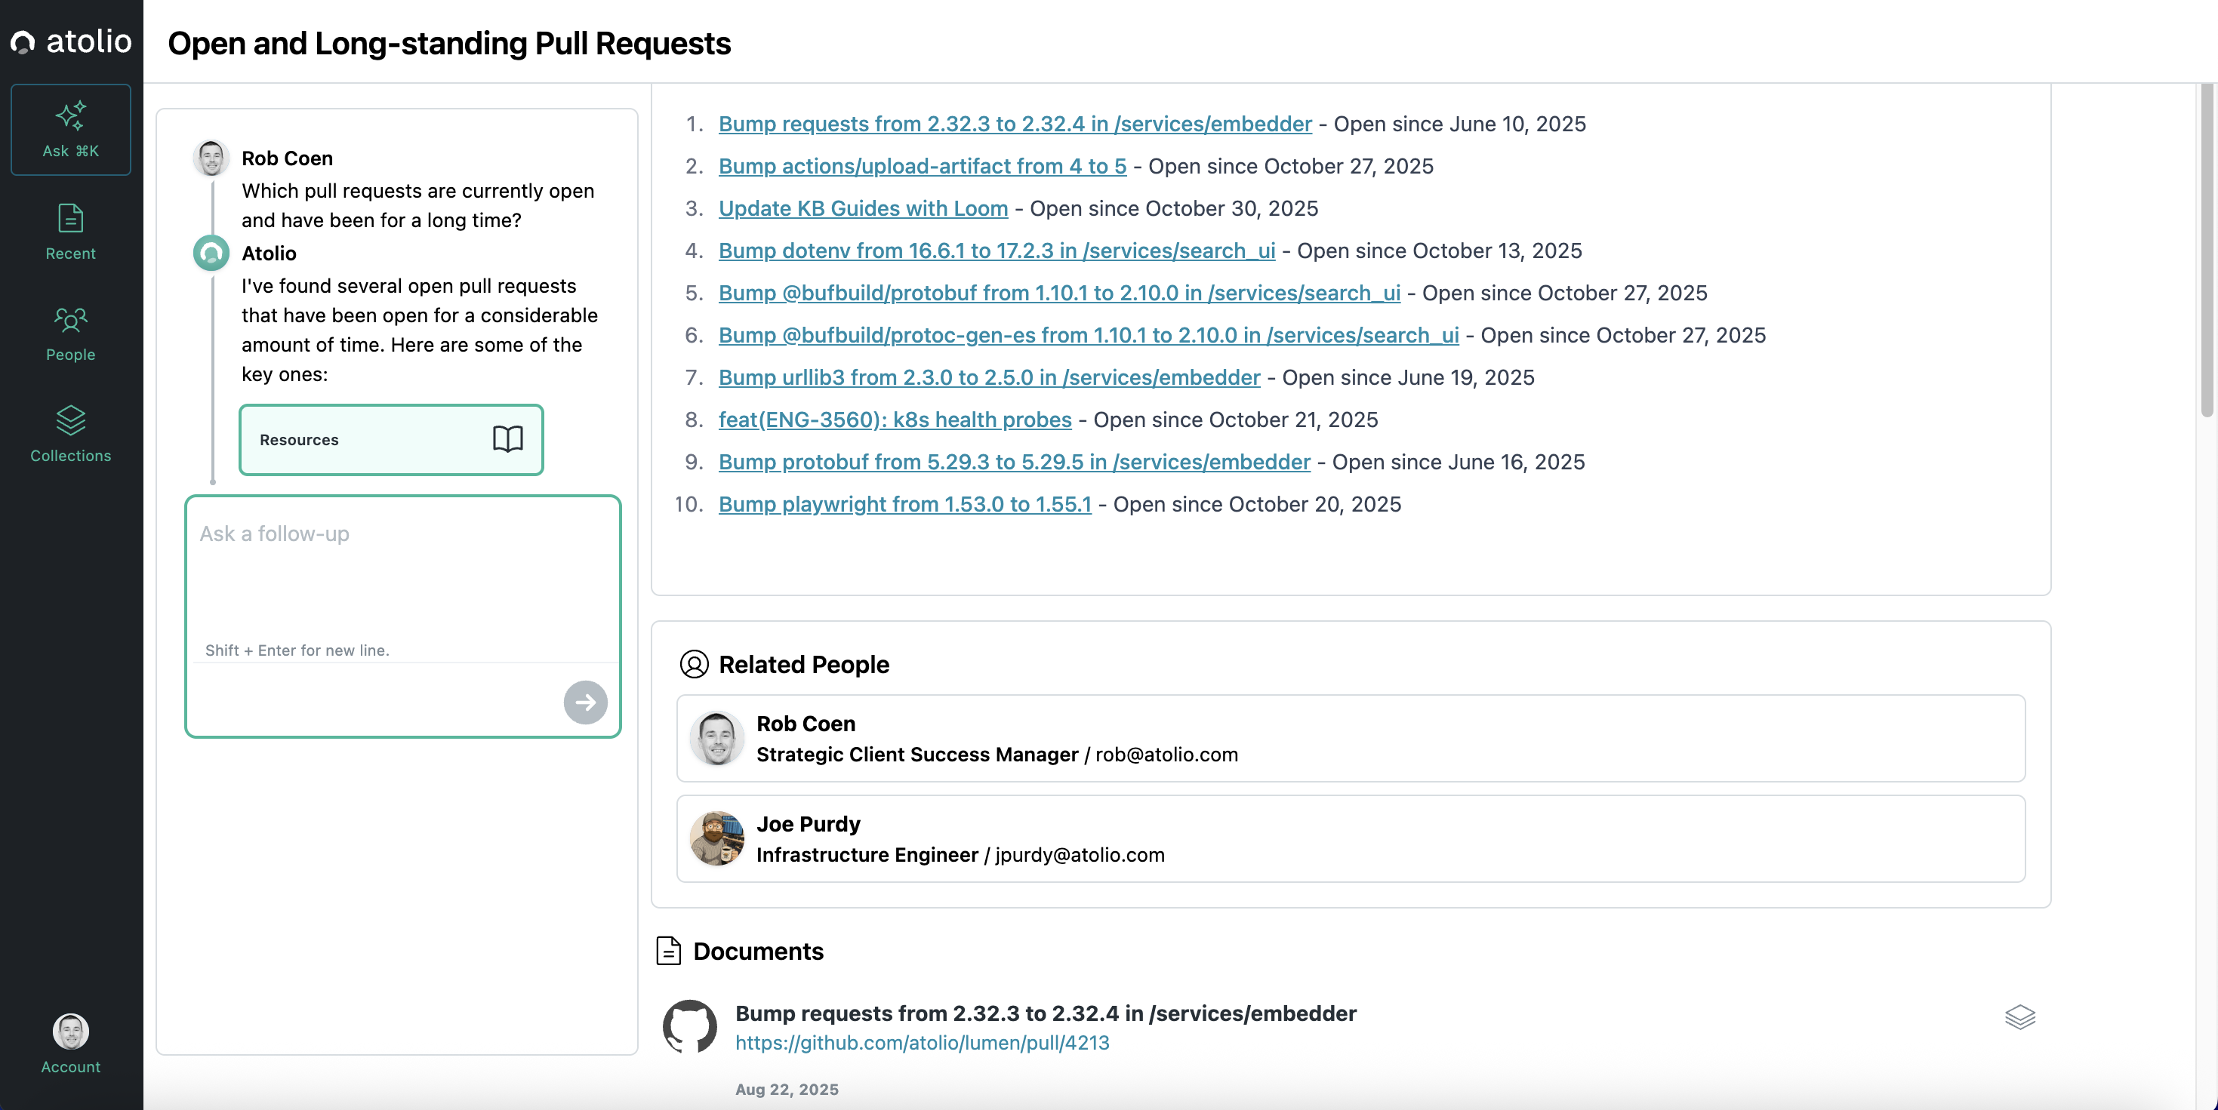The width and height of the screenshot is (2218, 1110).
Task: Open Rob Coen's related person card
Action: [1350, 738]
